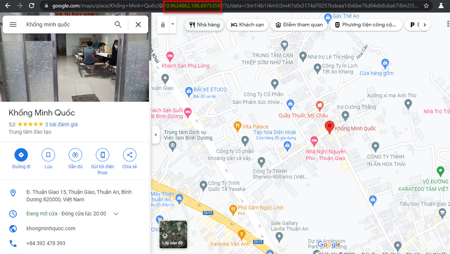This screenshot has width=450, height=254.
Task: Reload the Google Maps page
Action: 32,6
